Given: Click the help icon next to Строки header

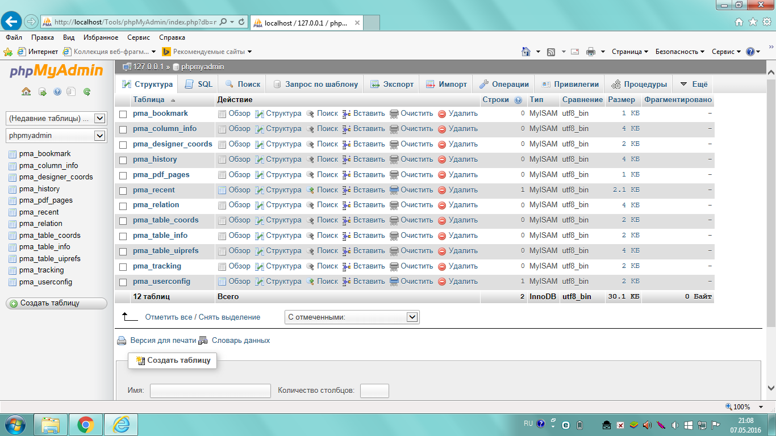Looking at the screenshot, I should [518, 100].
